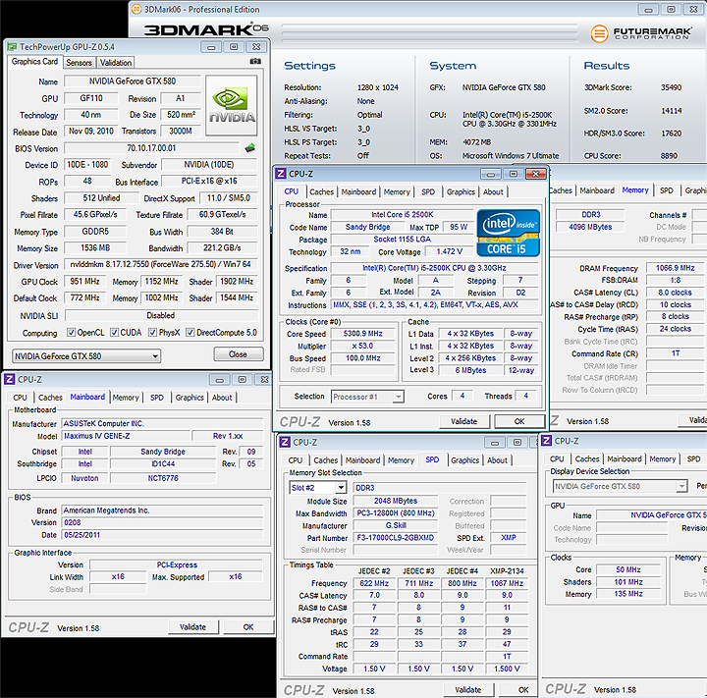Screen dimensions: 707x698
Task: Click the CPU-Z icon on Mainboard window title
Action: coord(10,379)
